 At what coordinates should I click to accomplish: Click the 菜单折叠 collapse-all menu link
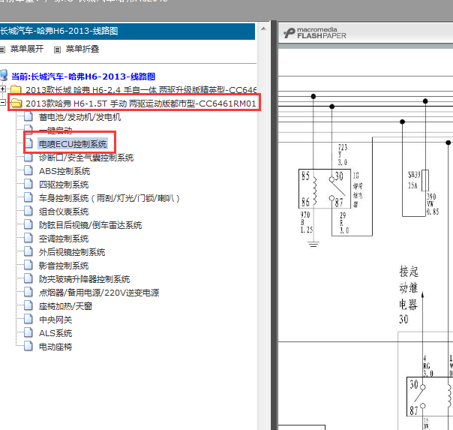82,49
